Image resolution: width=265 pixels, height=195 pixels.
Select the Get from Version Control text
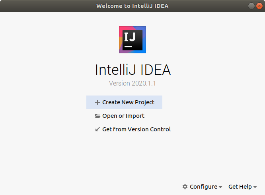[136, 129]
